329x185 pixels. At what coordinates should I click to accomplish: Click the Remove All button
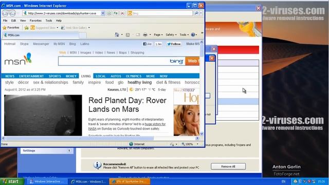pos(228,166)
